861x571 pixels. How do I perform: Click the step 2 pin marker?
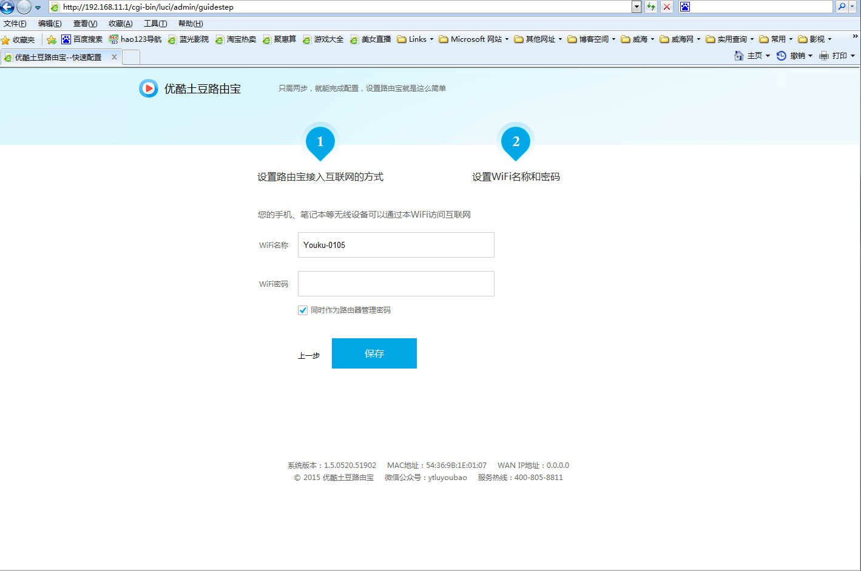[x=516, y=142]
